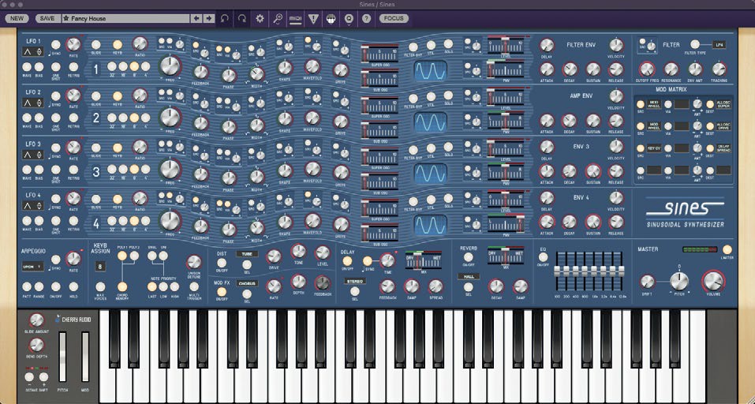Toggle the Delay Sync button
Screen dimensions: 755x404
(368, 260)
